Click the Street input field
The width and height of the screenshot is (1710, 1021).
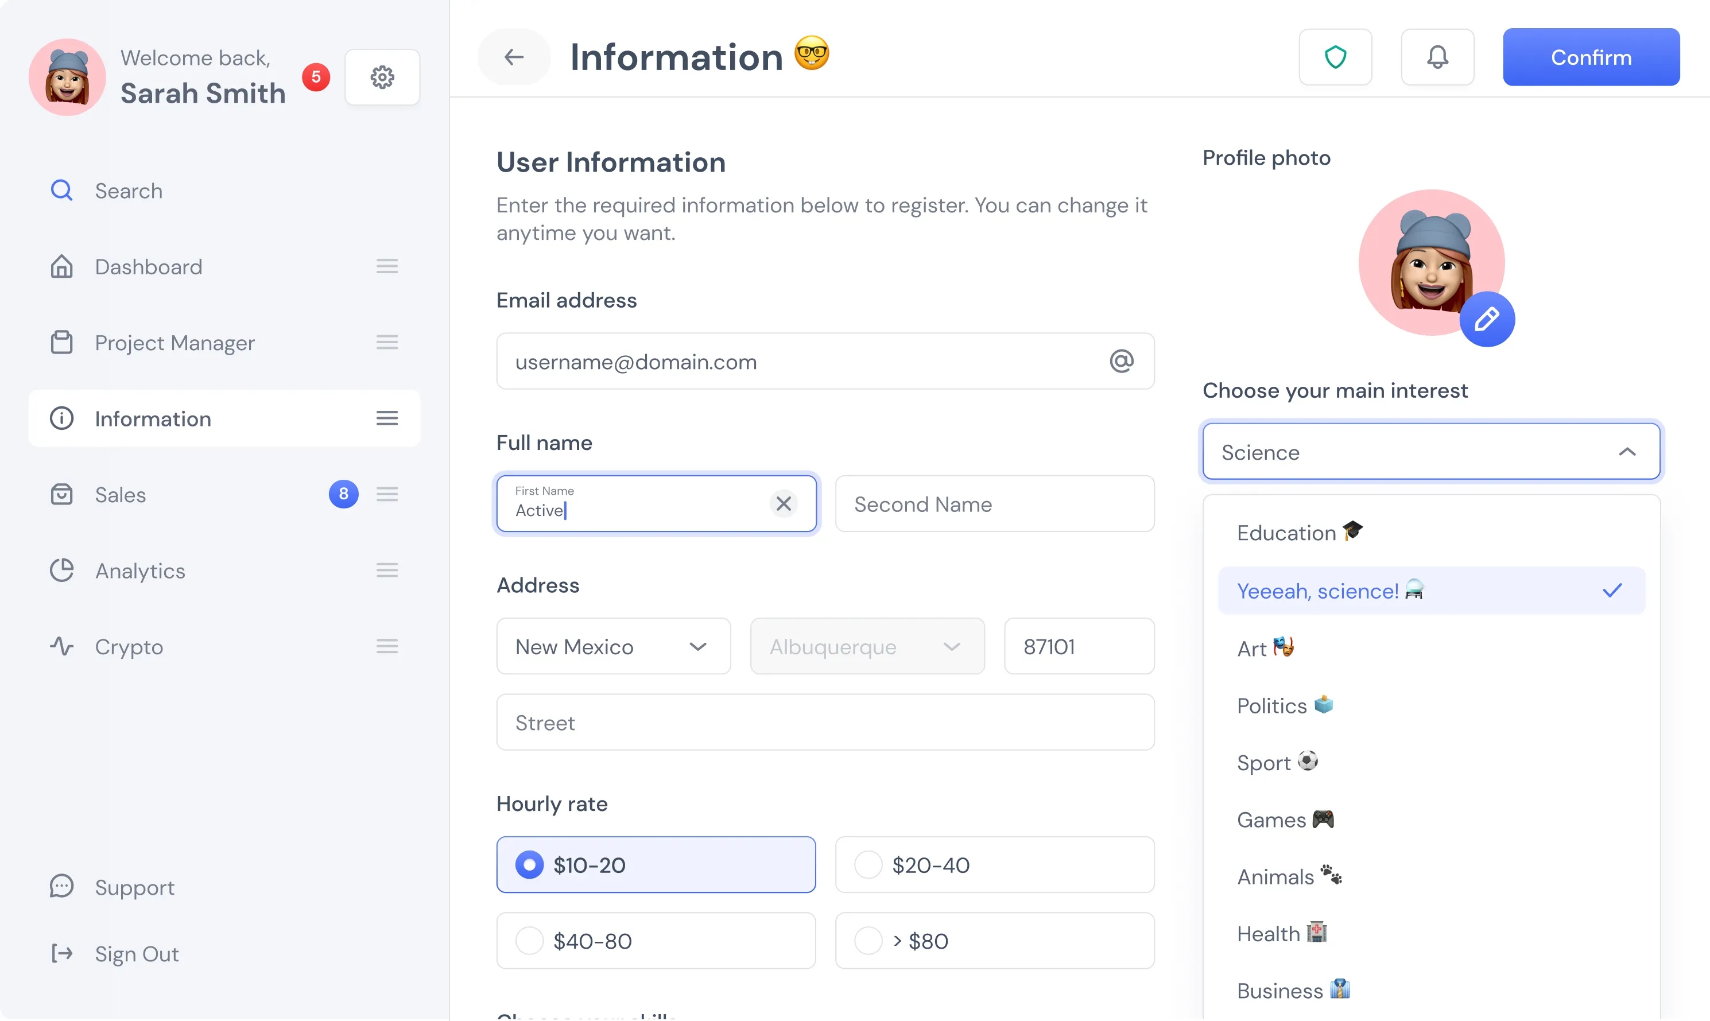[x=824, y=723]
